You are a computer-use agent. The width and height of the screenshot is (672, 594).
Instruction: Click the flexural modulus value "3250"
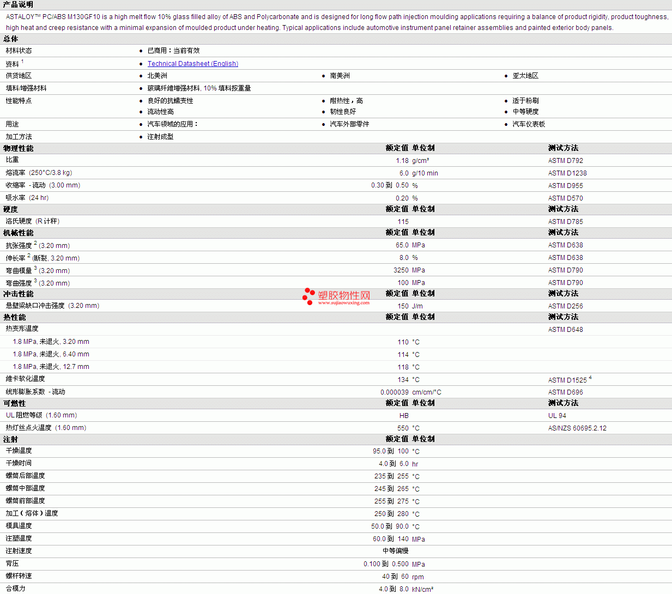pyautogui.click(x=401, y=270)
